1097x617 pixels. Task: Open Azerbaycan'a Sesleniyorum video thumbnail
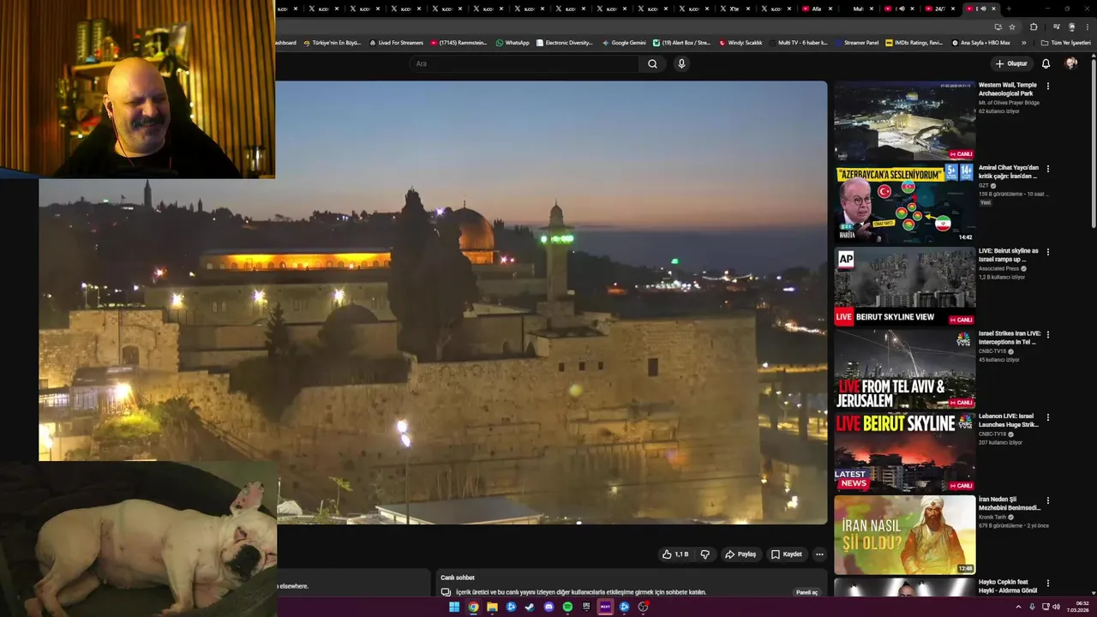(x=905, y=203)
